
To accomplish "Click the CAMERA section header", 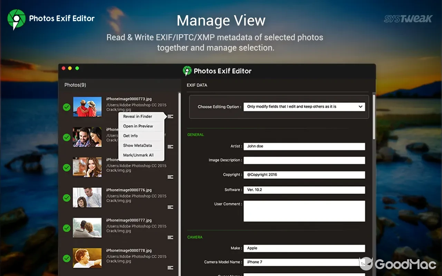I will point(195,237).
